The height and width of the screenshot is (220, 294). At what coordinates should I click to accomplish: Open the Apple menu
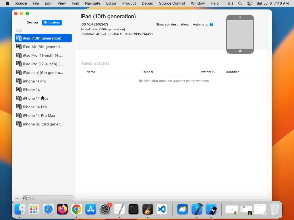[x=7, y=3]
